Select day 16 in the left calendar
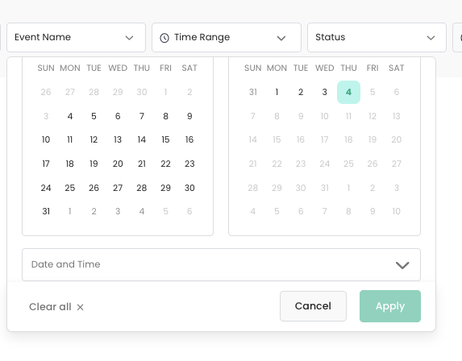462x361 pixels. click(x=189, y=139)
